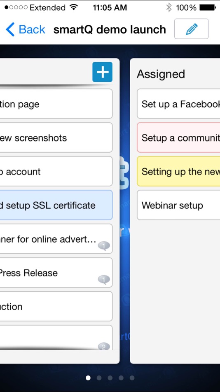Viewport: 220px width, 392px height.
Task: Tap the battery icon in status bar
Action: click(208, 7)
